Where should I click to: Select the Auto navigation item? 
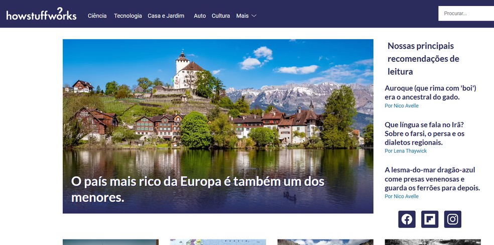200,16
